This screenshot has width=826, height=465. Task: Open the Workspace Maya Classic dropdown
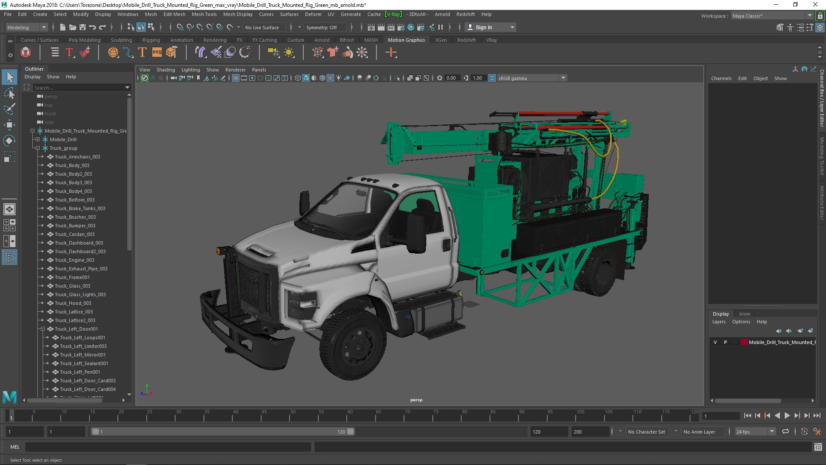click(772, 15)
